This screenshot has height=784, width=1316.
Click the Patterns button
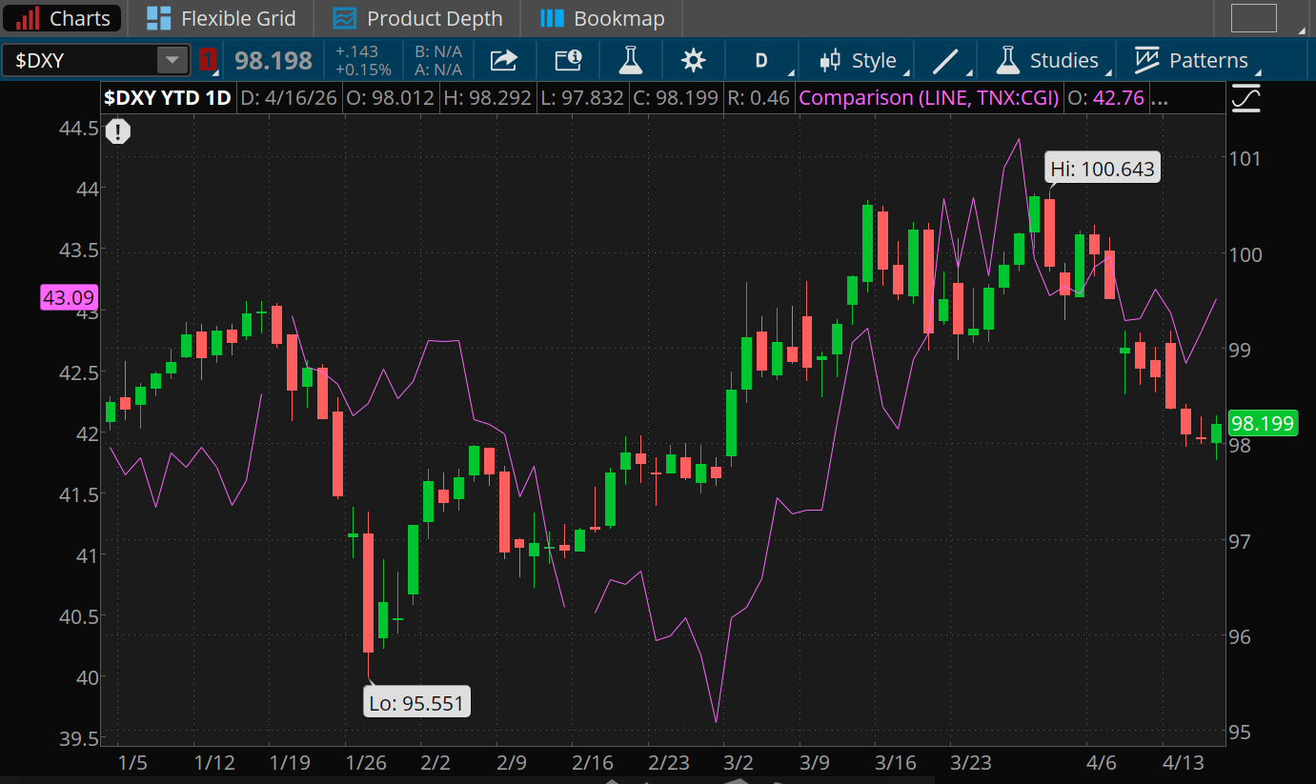tap(1191, 61)
